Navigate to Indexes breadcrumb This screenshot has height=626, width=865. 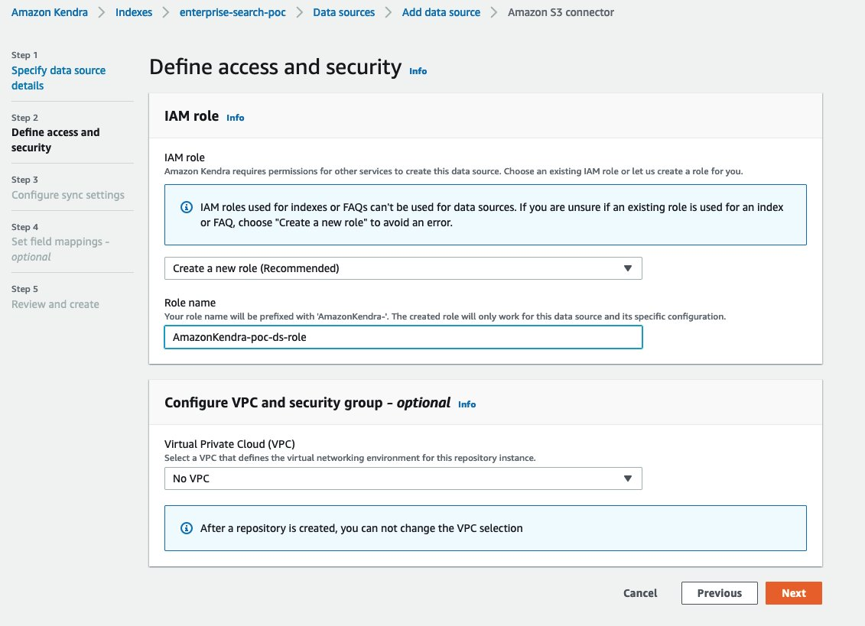point(134,12)
